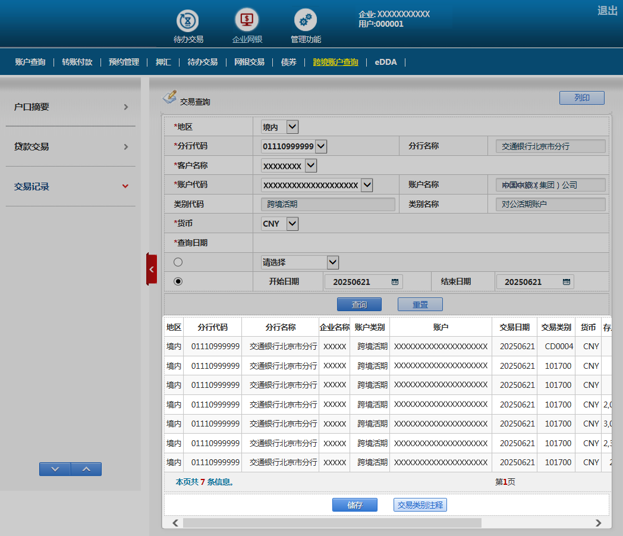
Task: Click the 重置 button
Action: pyautogui.click(x=420, y=305)
